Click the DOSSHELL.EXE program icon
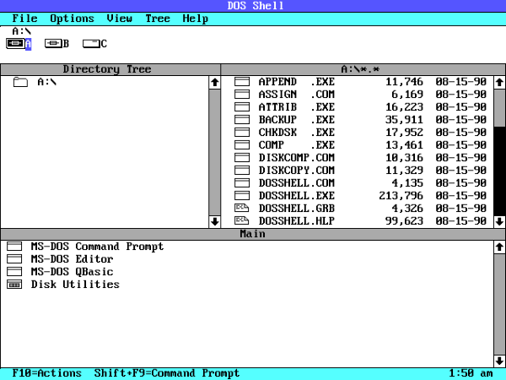 242,196
